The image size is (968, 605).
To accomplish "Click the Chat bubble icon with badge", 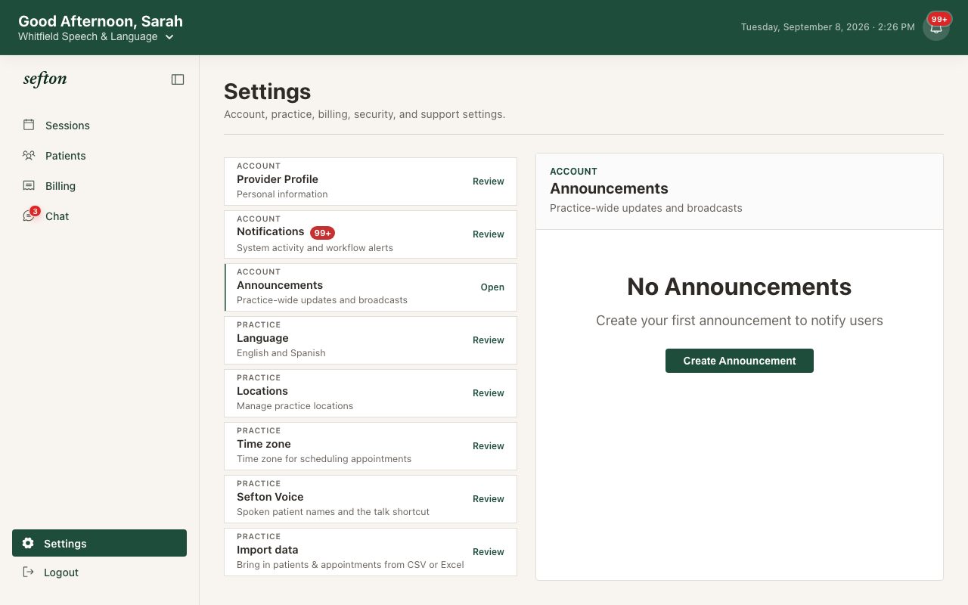I will point(30,215).
